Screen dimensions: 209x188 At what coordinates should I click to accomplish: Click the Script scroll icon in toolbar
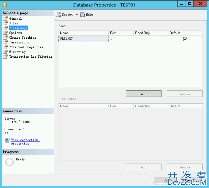58,15
